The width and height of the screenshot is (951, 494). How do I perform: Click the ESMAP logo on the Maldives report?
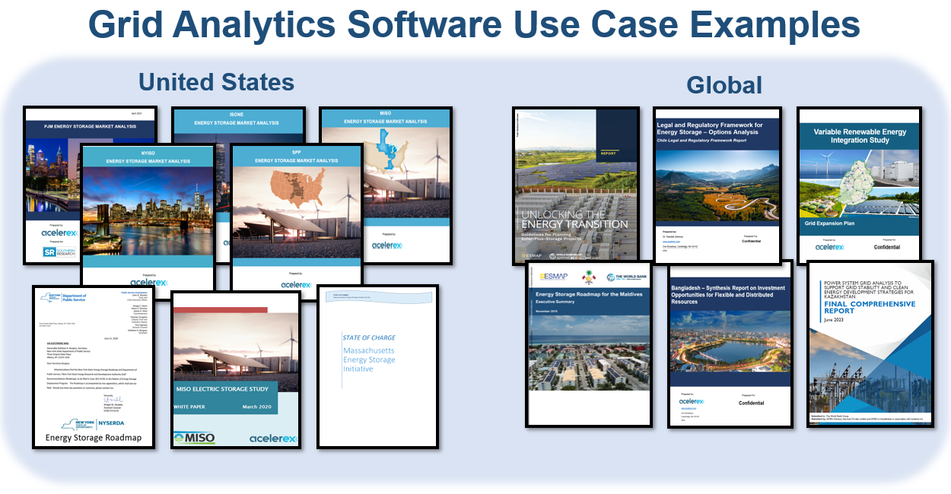[553, 277]
